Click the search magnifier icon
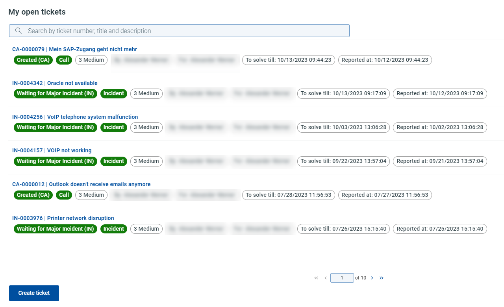The height and width of the screenshot is (307, 504). 18,31
